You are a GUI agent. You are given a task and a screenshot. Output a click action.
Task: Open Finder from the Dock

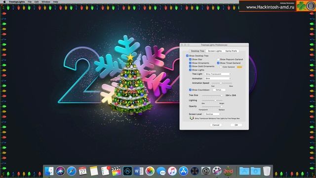pyautogui.click(x=49, y=171)
